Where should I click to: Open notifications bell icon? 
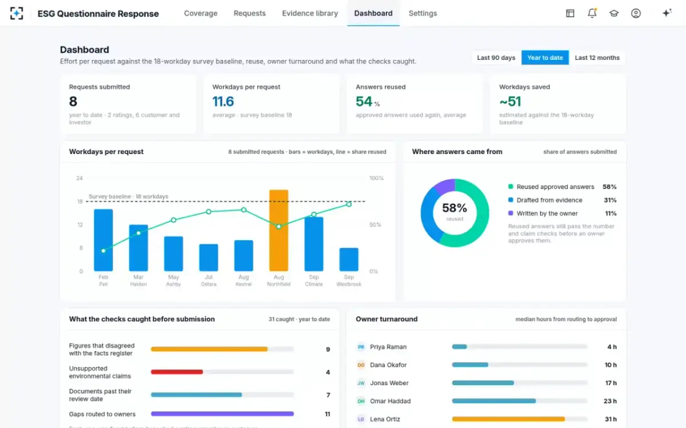click(592, 13)
